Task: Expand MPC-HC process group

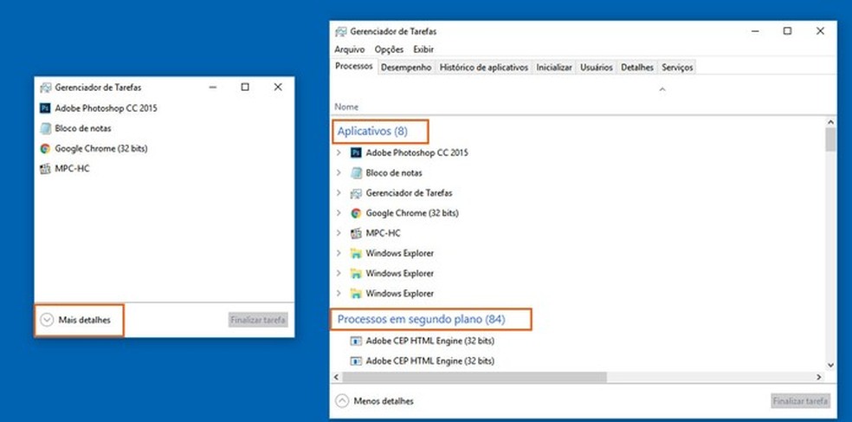Action: (x=339, y=233)
